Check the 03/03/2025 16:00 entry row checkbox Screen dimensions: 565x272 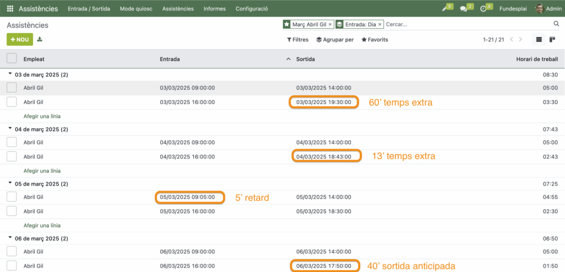12,102
